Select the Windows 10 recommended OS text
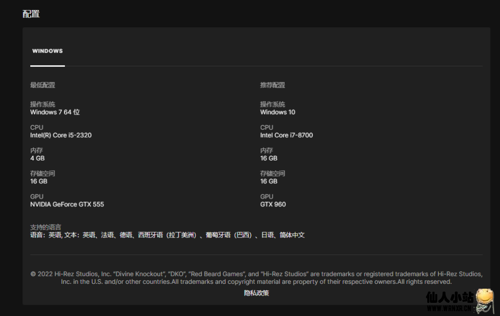Viewport: 500px width, 316px height. pyautogui.click(x=277, y=112)
